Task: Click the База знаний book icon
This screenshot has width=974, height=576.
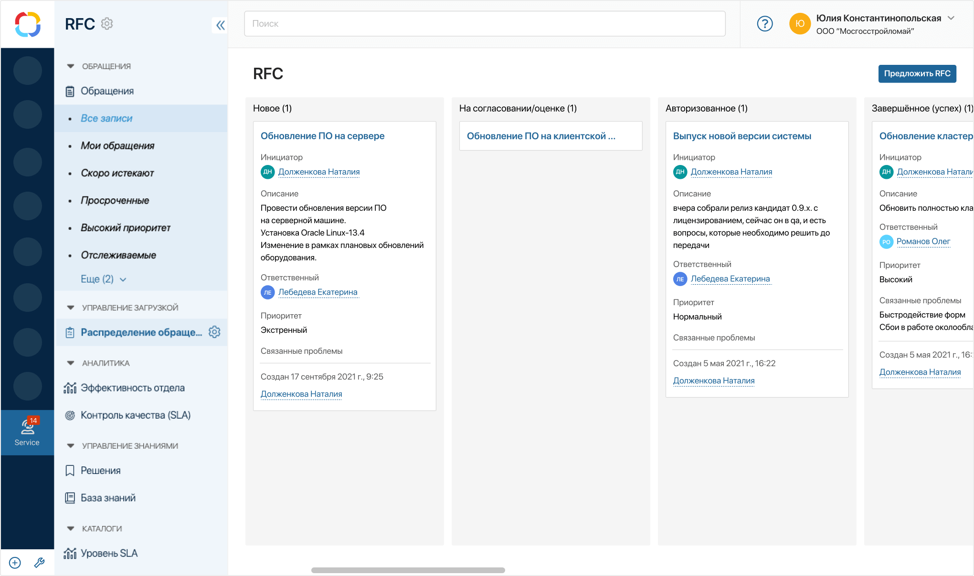Action: (x=70, y=498)
